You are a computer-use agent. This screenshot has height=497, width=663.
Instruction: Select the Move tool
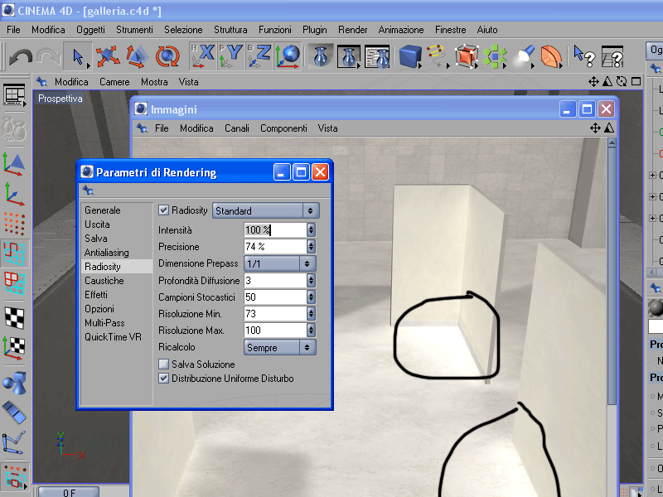[108, 56]
